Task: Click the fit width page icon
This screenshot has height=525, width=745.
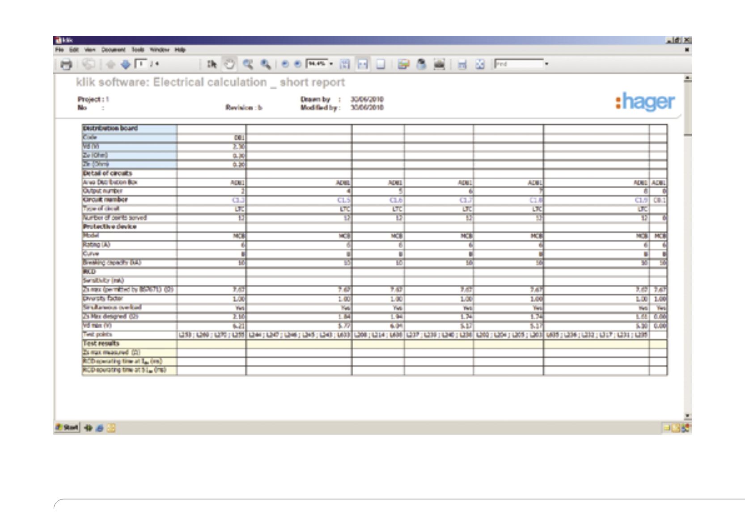Action: coord(362,64)
